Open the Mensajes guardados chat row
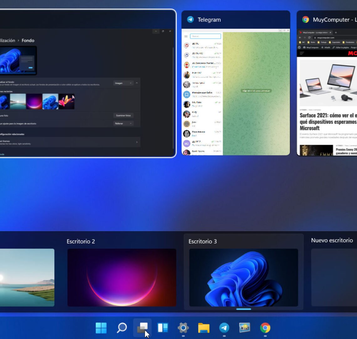Image resolution: width=357 pixels, height=339 pixels. 202,94
